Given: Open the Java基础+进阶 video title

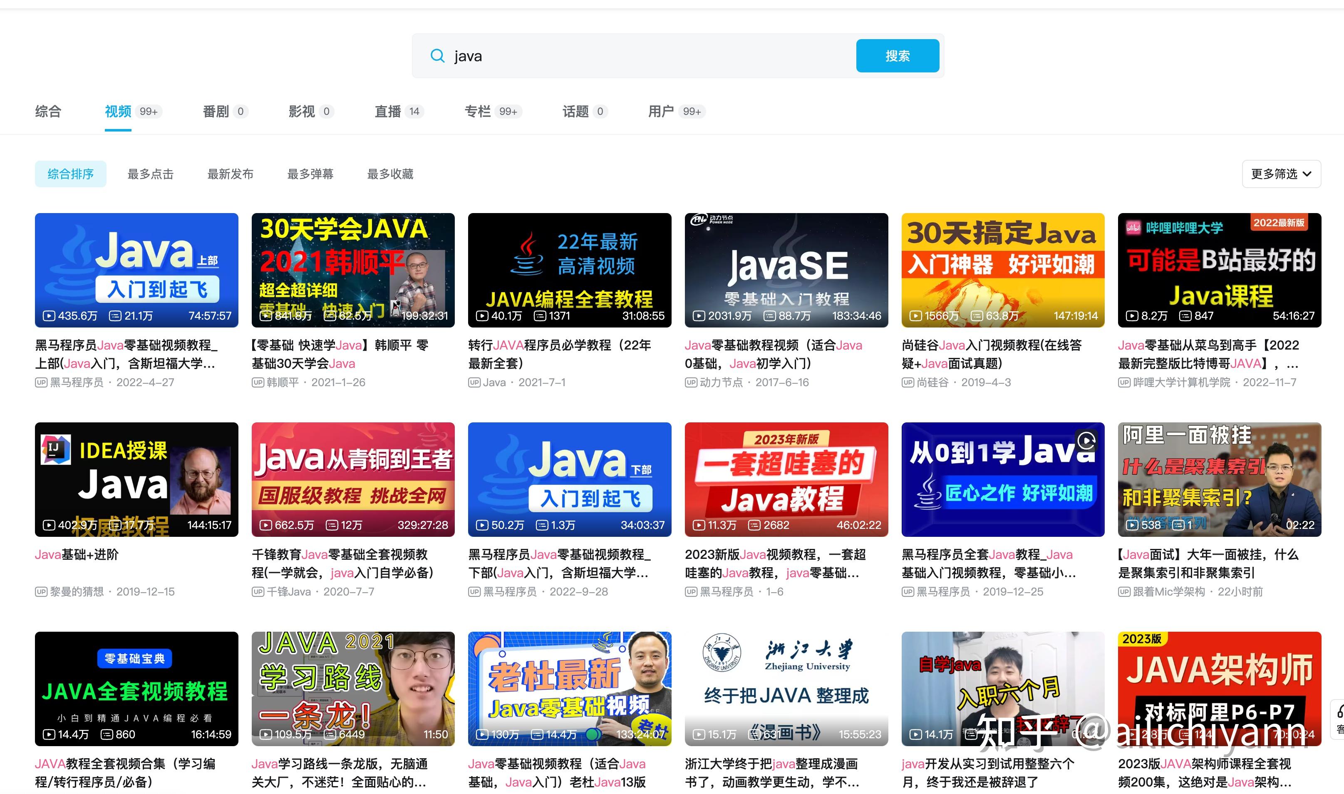Looking at the screenshot, I should tap(77, 554).
